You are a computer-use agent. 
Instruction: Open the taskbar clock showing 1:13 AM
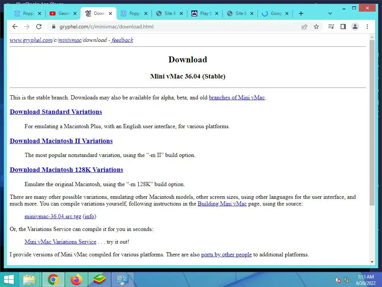366,280
